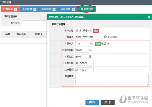Open the 订单列表 tab
Viewport: 152px width, 107px height.
pyautogui.click(x=10, y=9)
